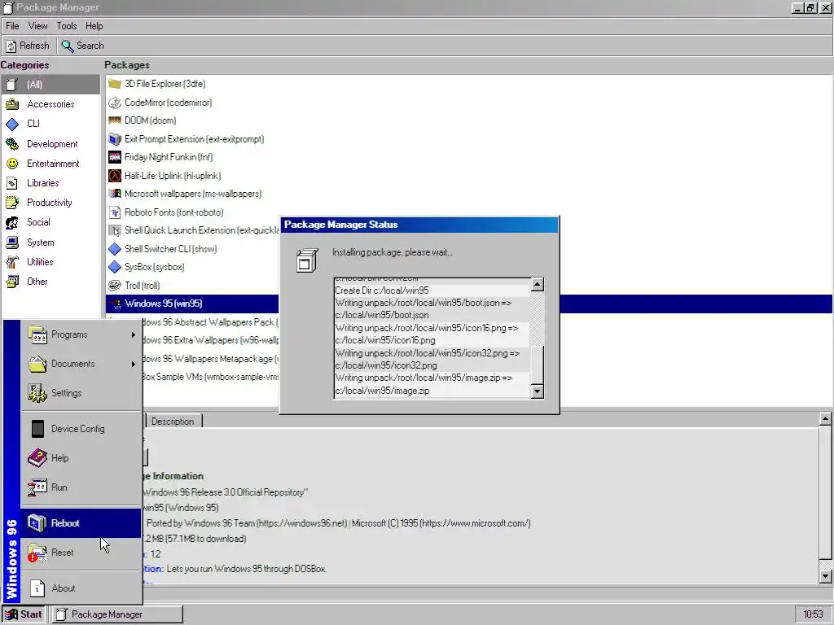Image resolution: width=834 pixels, height=625 pixels.
Task: Expand the Documents submenu arrow
Action: pyautogui.click(x=133, y=364)
